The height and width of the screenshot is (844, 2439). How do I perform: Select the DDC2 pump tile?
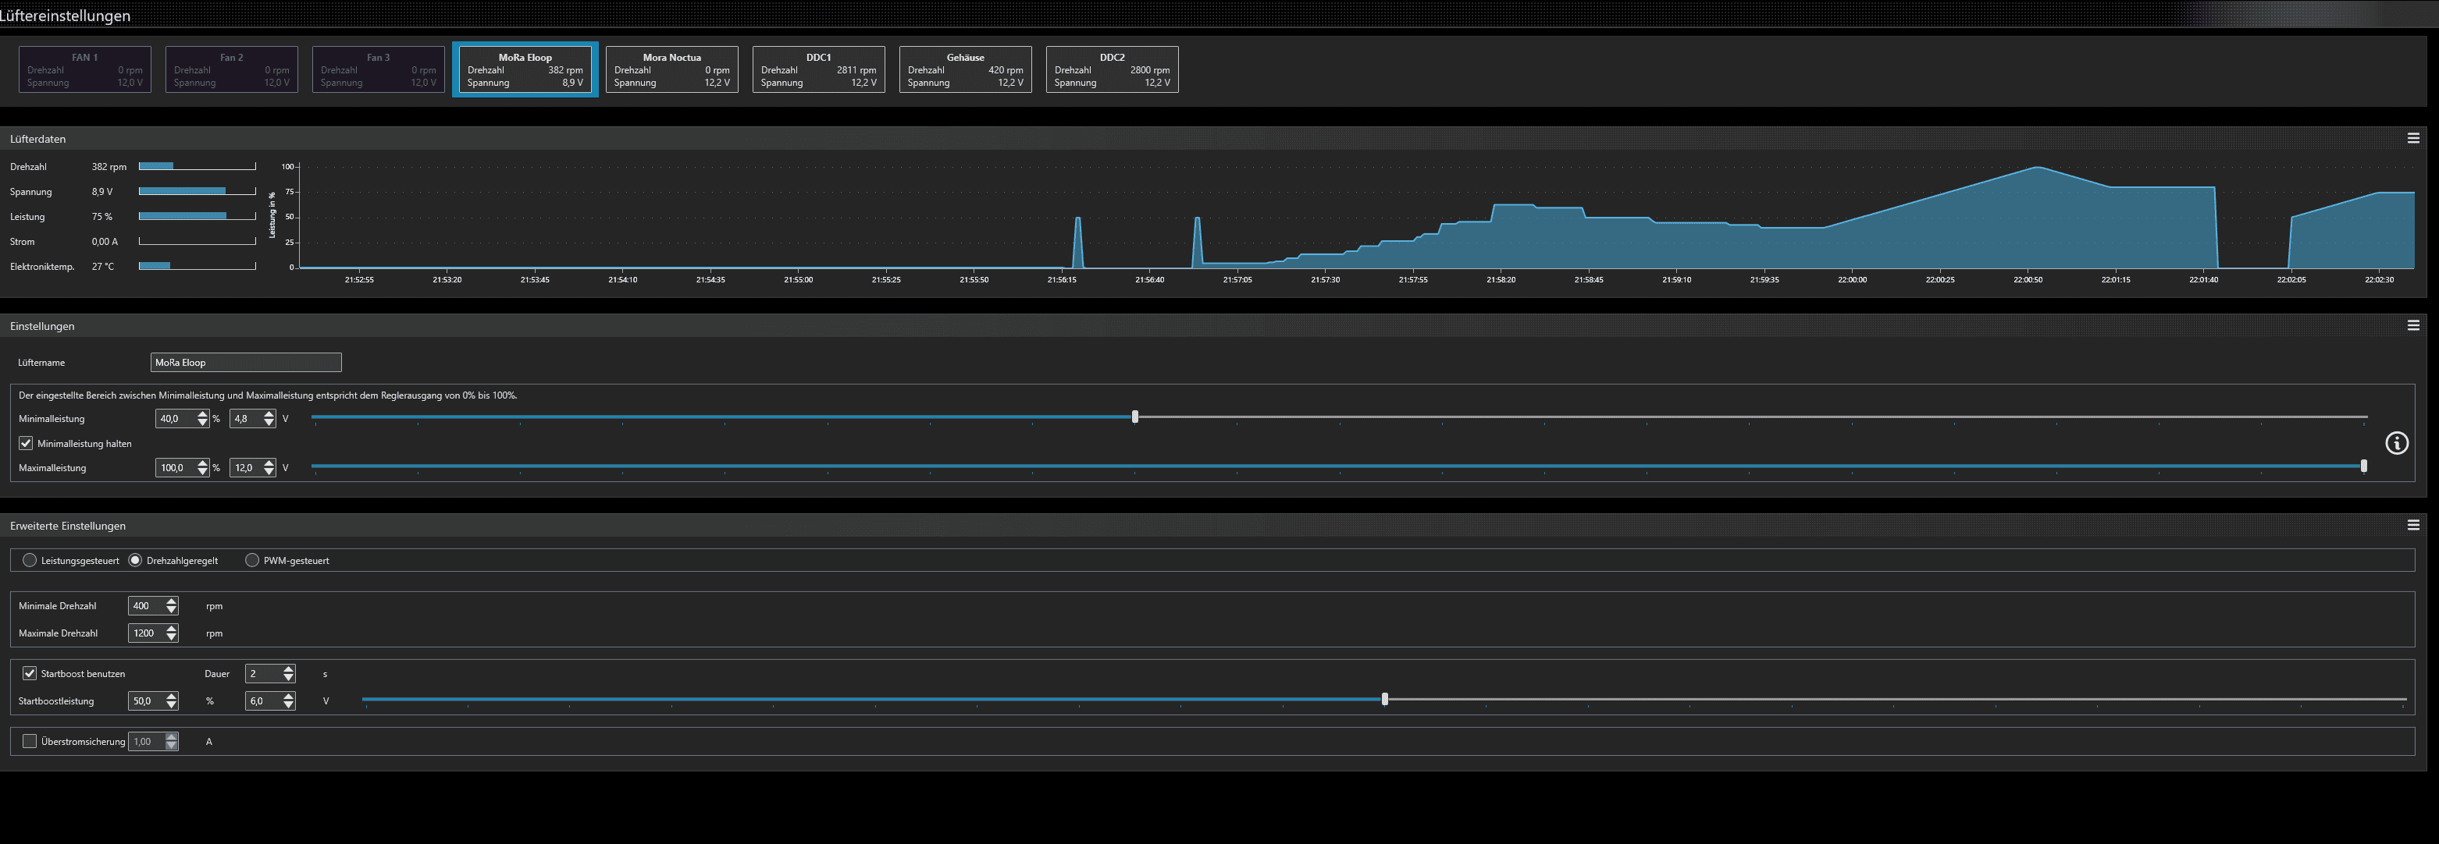click(1112, 70)
